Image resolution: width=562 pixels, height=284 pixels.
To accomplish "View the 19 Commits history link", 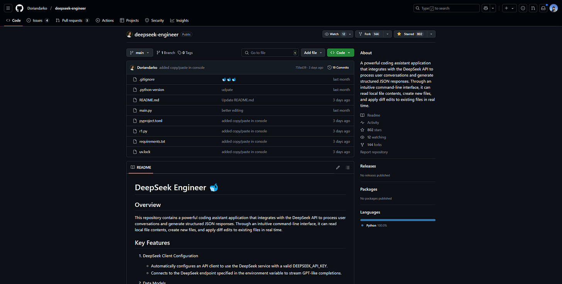I will pyautogui.click(x=338, y=67).
